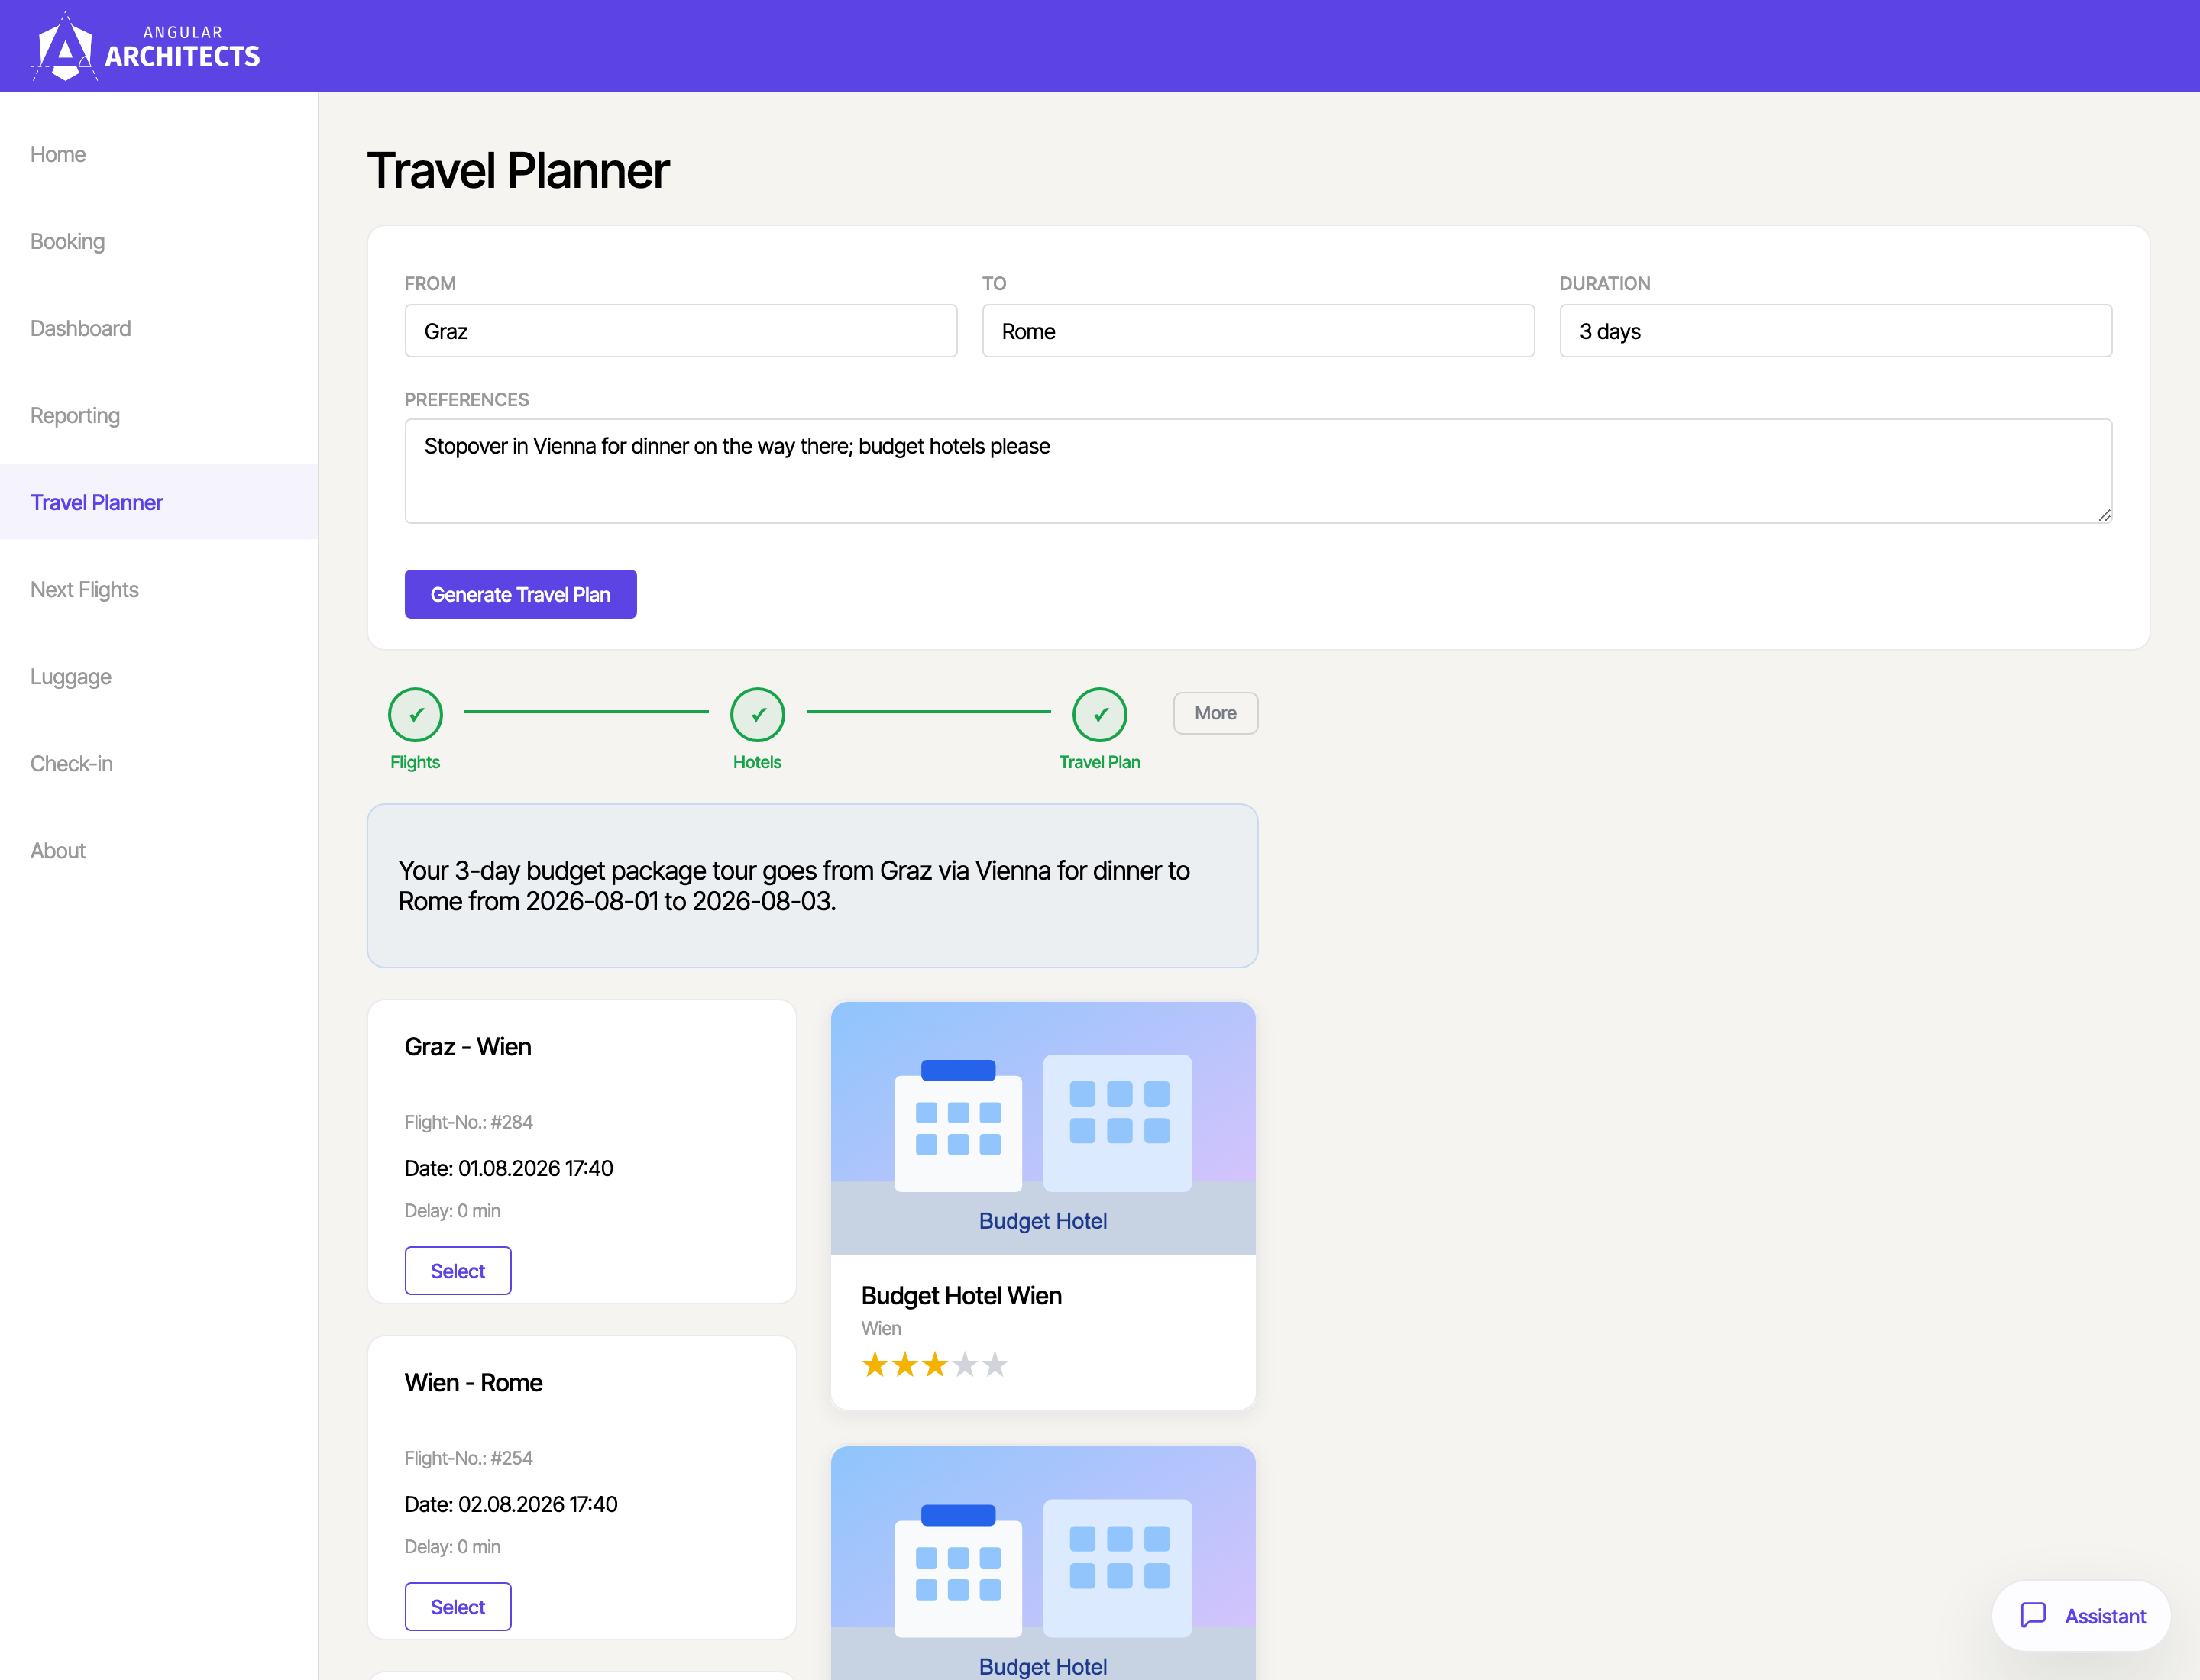This screenshot has width=2200, height=1680.
Task: Open the Assistant chat button
Action: [2081, 1616]
